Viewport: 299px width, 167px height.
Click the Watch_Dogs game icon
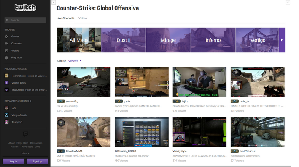click(x=6, y=83)
